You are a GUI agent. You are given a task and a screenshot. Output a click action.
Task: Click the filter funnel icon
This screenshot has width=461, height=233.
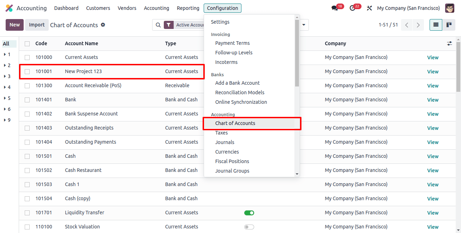[169, 25]
